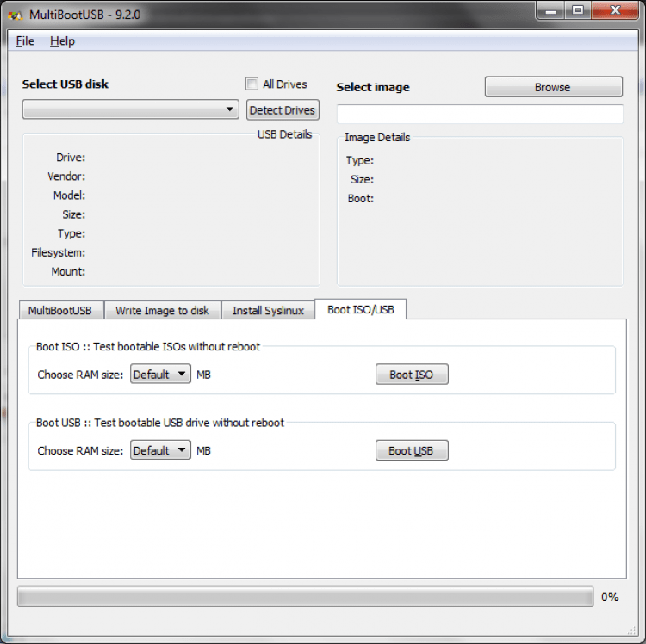The width and height of the screenshot is (646, 644).
Task: Select the Boot ISO/USB tab
Action: tap(361, 309)
